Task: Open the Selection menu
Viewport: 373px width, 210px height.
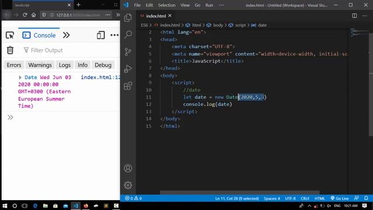Action: [x=167, y=5]
